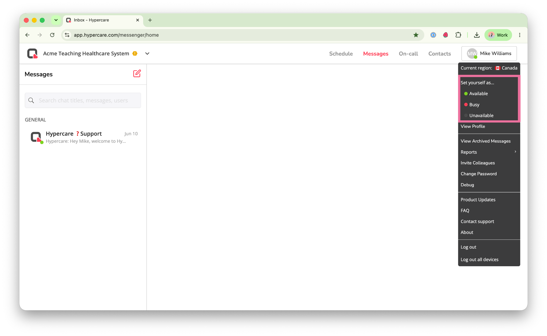The height and width of the screenshot is (336, 547).
Task: Compose a new message with the pencil icon
Action: pyautogui.click(x=137, y=74)
